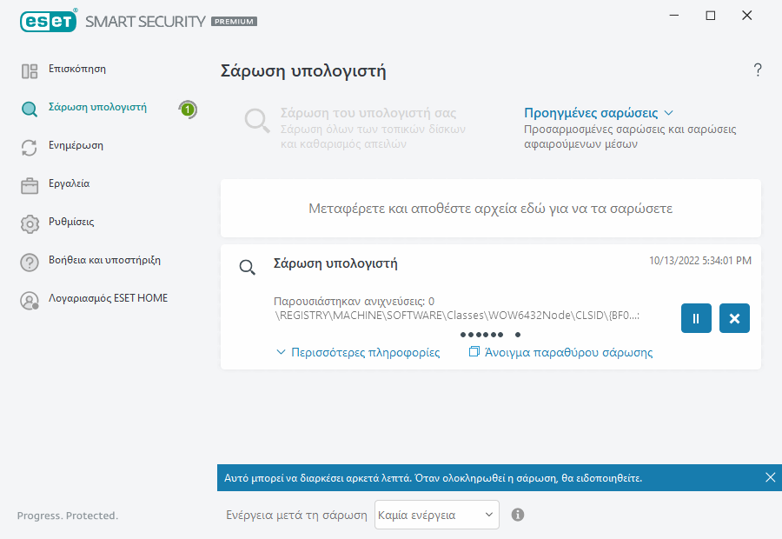Open the Καμία ενέργεια dropdown
Screen dimensions: 782x539
pyautogui.click(x=436, y=515)
